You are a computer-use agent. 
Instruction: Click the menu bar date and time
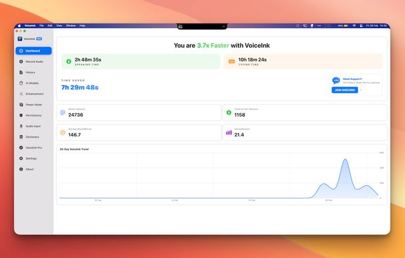(x=376, y=26)
